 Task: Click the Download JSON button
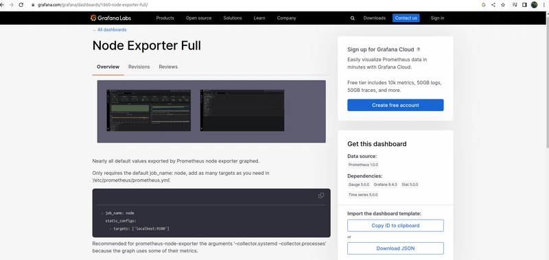tap(395, 248)
